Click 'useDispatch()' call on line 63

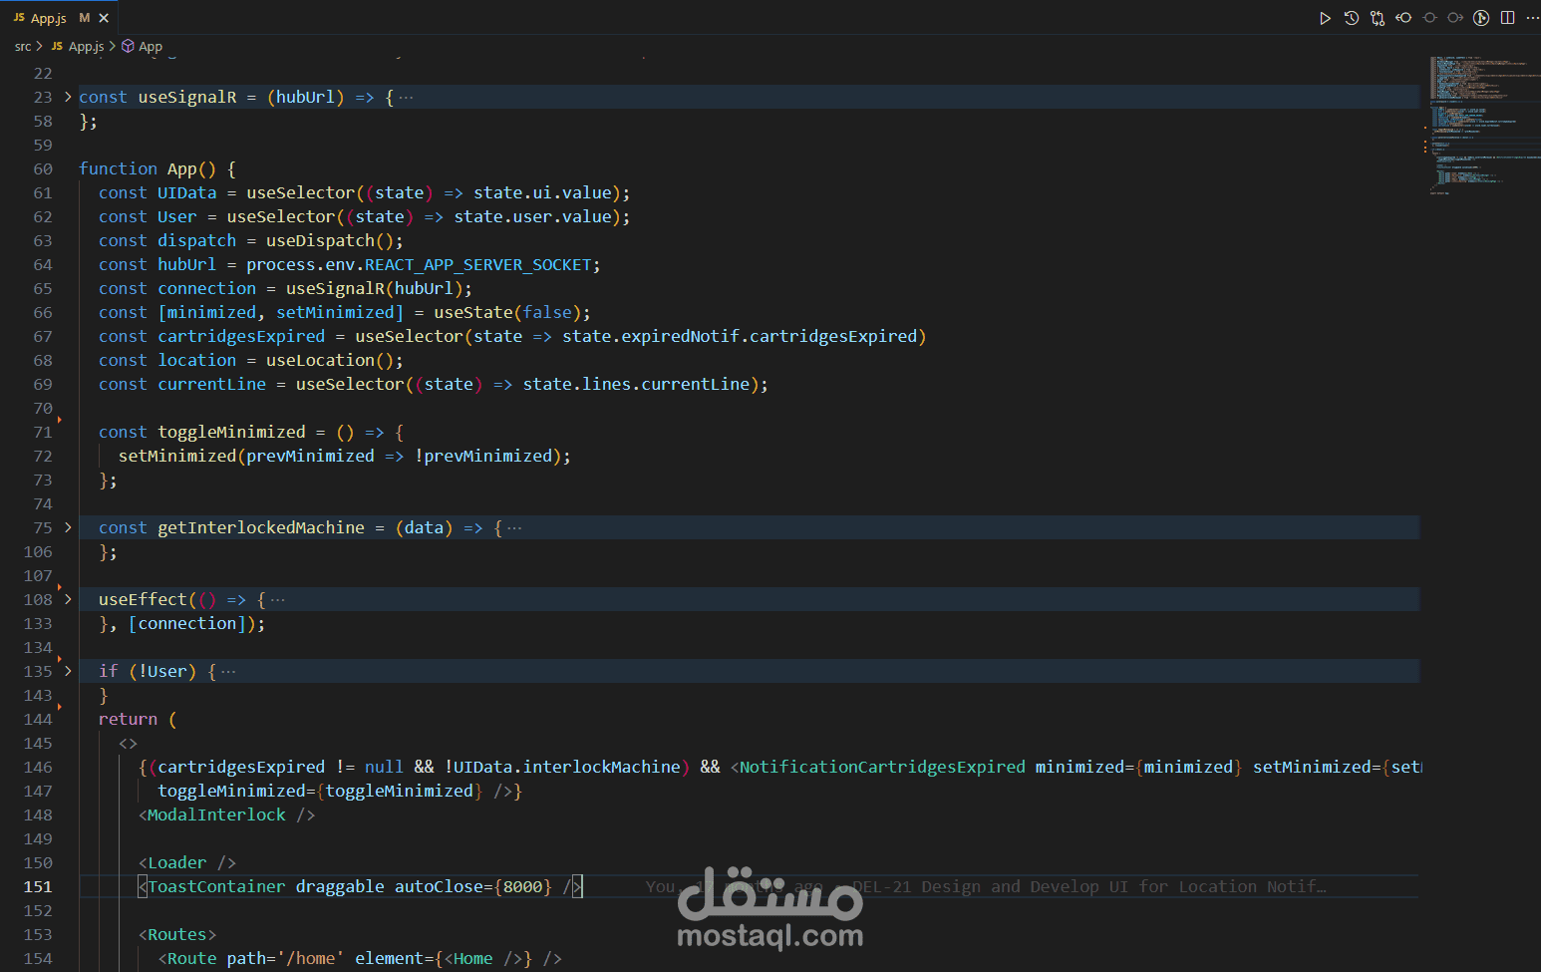pyautogui.click(x=330, y=241)
